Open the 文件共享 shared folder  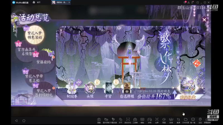tap(186, 121)
